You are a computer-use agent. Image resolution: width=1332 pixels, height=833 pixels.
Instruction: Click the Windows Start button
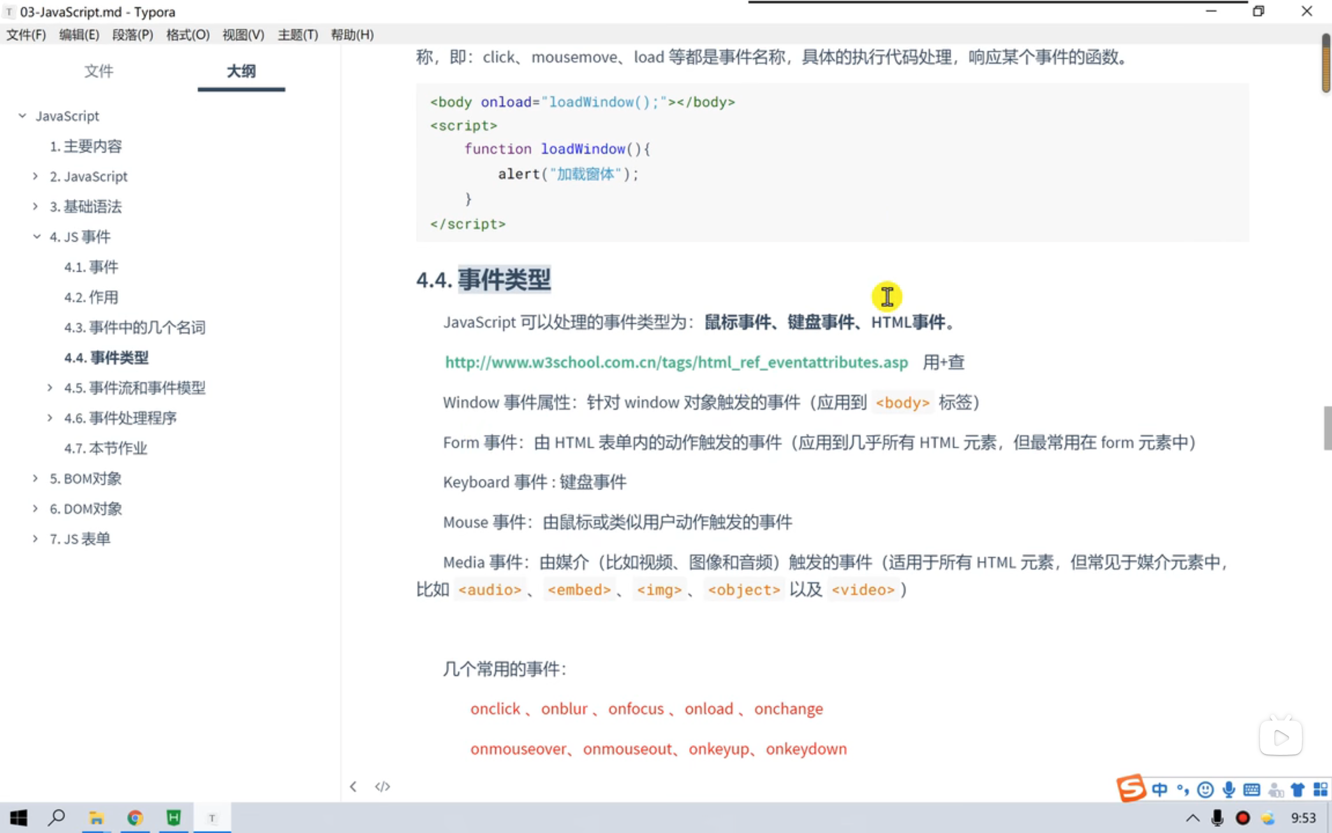[x=20, y=817]
